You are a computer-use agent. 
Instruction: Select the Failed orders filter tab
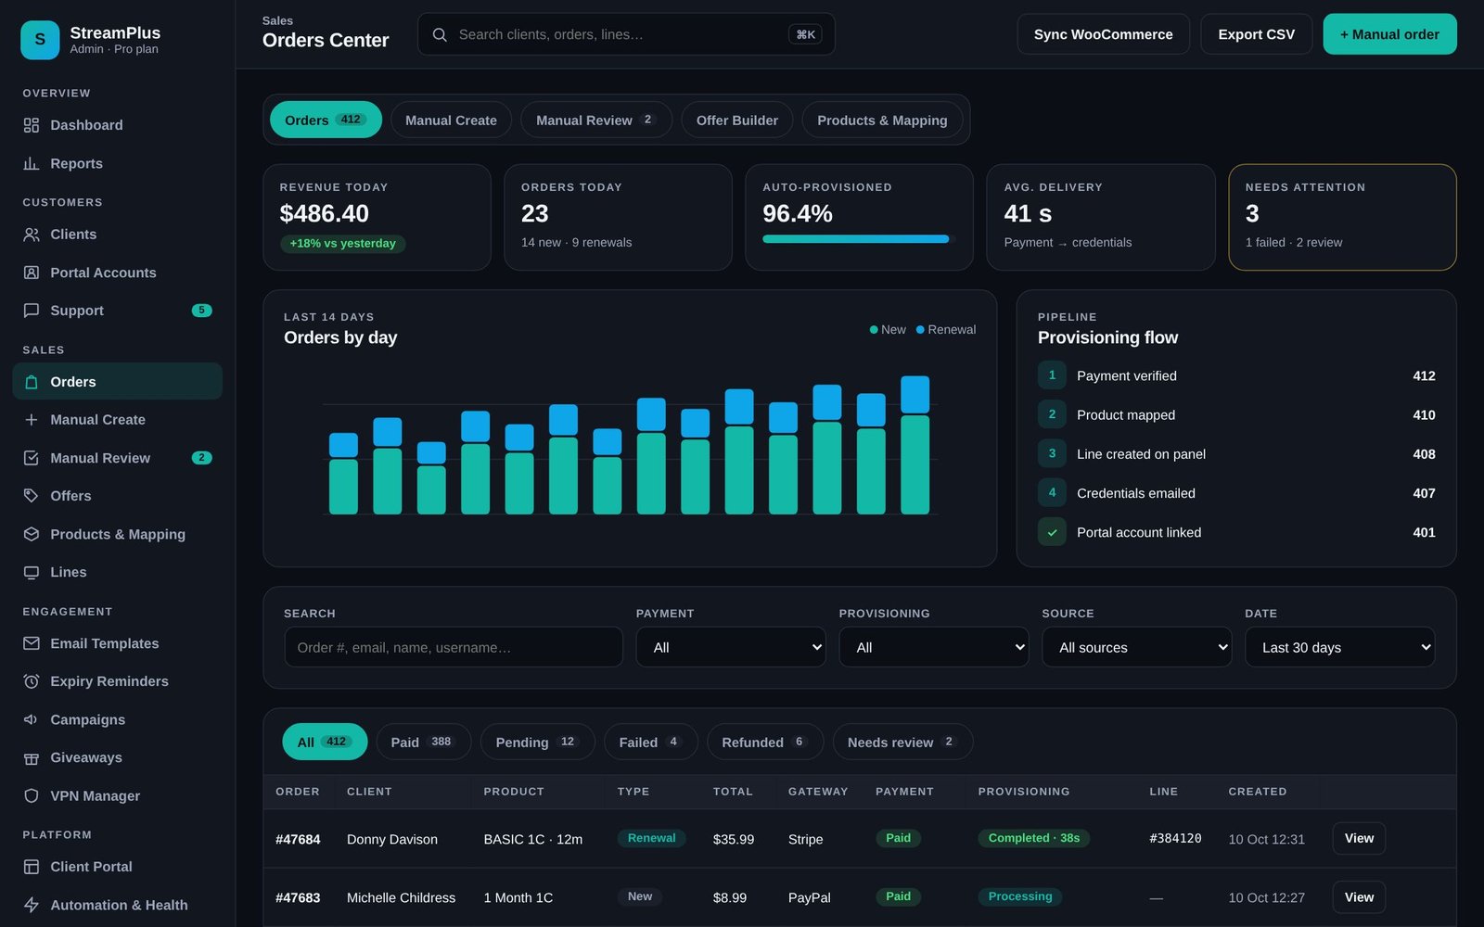650,742
